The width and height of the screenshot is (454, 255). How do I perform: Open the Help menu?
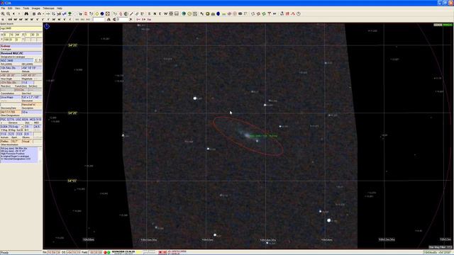click(x=60, y=8)
